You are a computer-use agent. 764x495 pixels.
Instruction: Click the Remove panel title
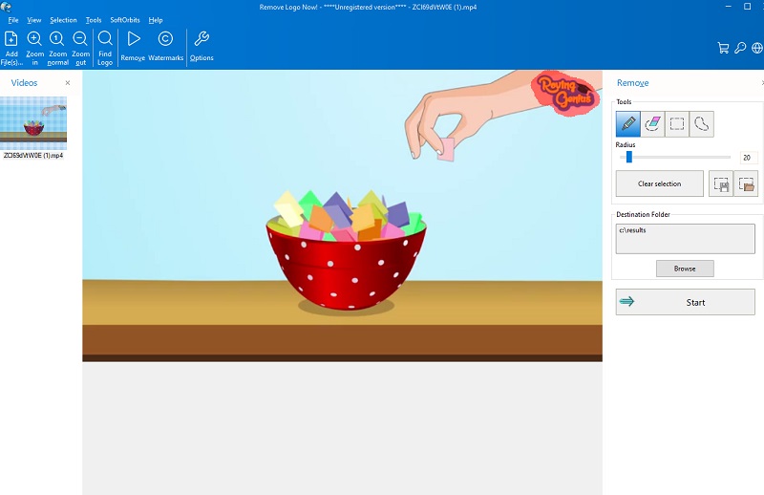(x=632, y=83)
